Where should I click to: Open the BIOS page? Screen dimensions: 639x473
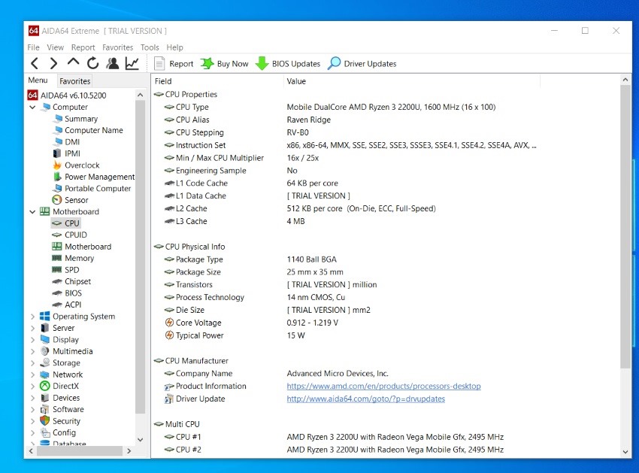coord(67,293)
